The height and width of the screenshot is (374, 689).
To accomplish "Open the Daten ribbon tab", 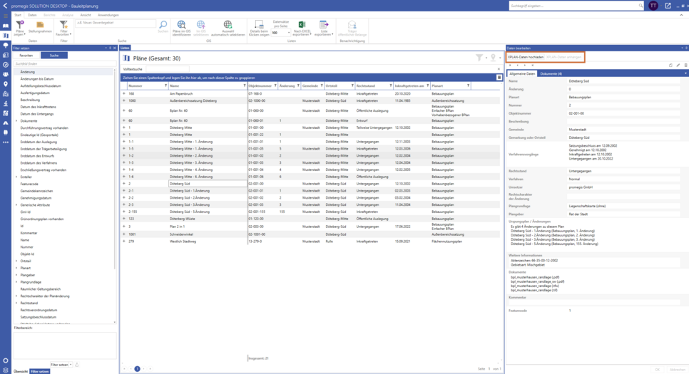I will [32, 15].
